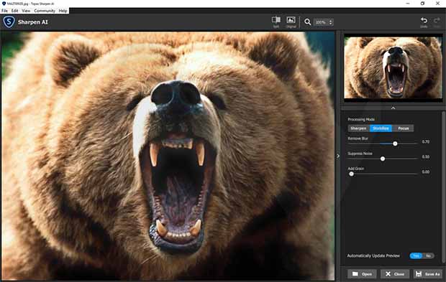Select Focus processing mode

tap(403, 128)
